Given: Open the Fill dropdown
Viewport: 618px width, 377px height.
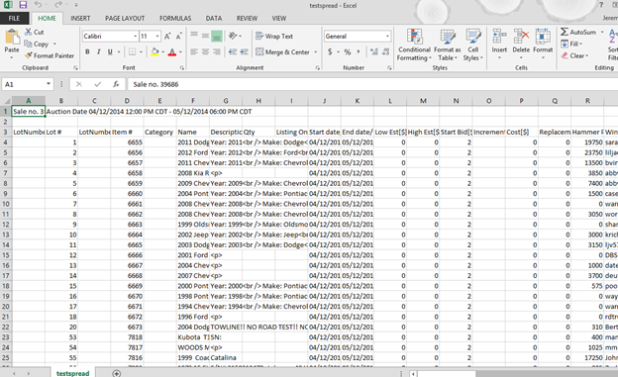Looking at the screenshot, I should (571, 44).
